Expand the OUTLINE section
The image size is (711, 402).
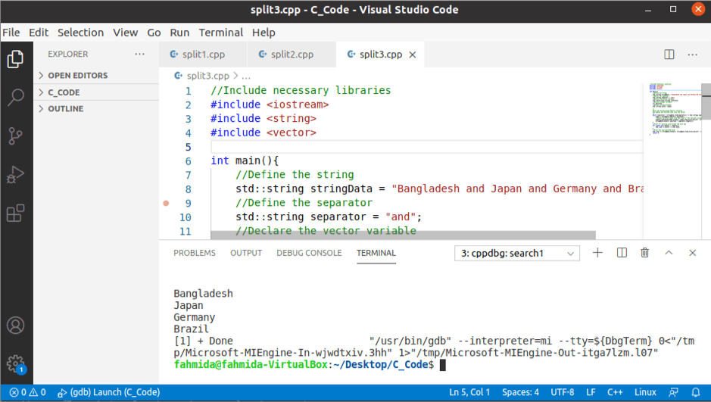(x=65, y=109)
